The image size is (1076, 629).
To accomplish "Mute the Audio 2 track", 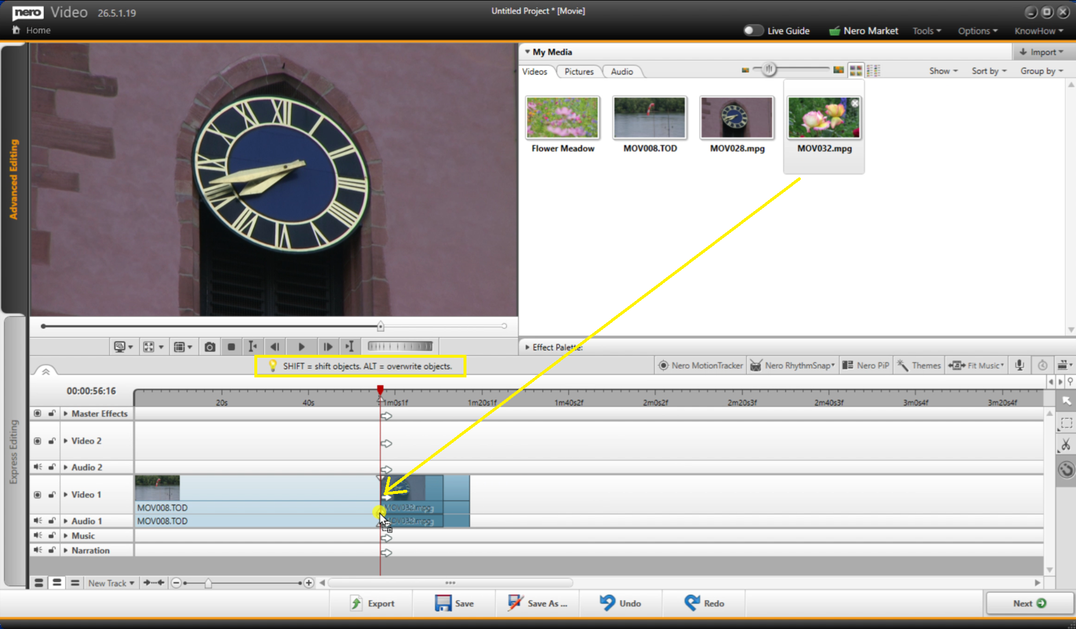I will pyautogui.click(x=38, y=467).
